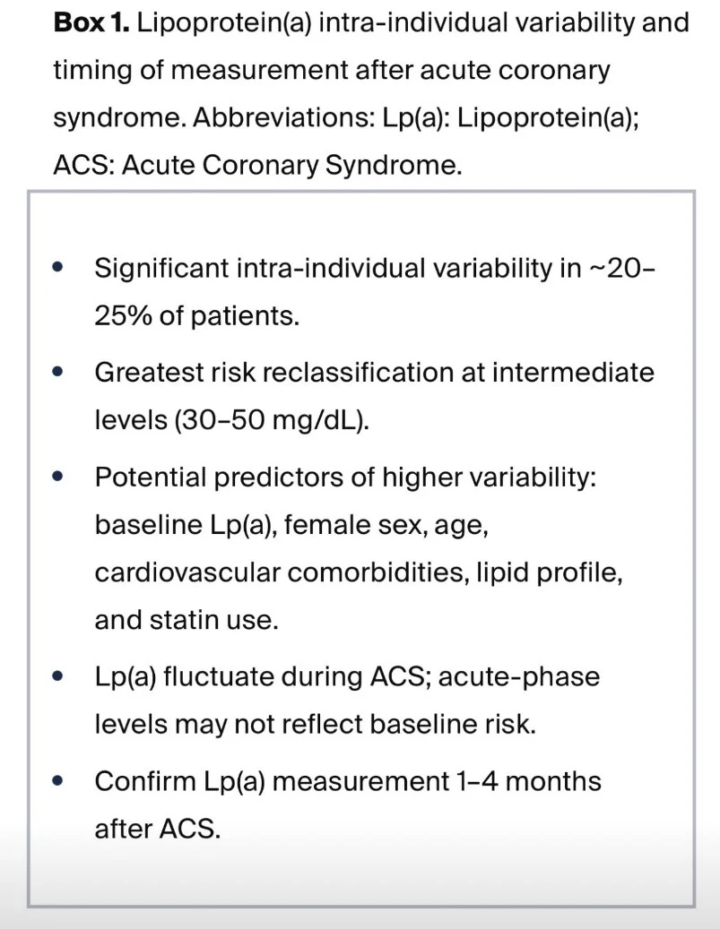This screenshot has width=720, height=929.
Task: Select "levels may not reflect baseline risk." text
Action: (x=315, y=724)
